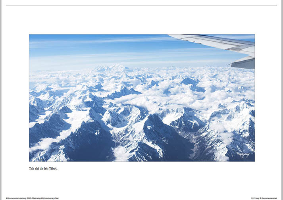Click the gray horizontal rule at page top

(141, 5)
